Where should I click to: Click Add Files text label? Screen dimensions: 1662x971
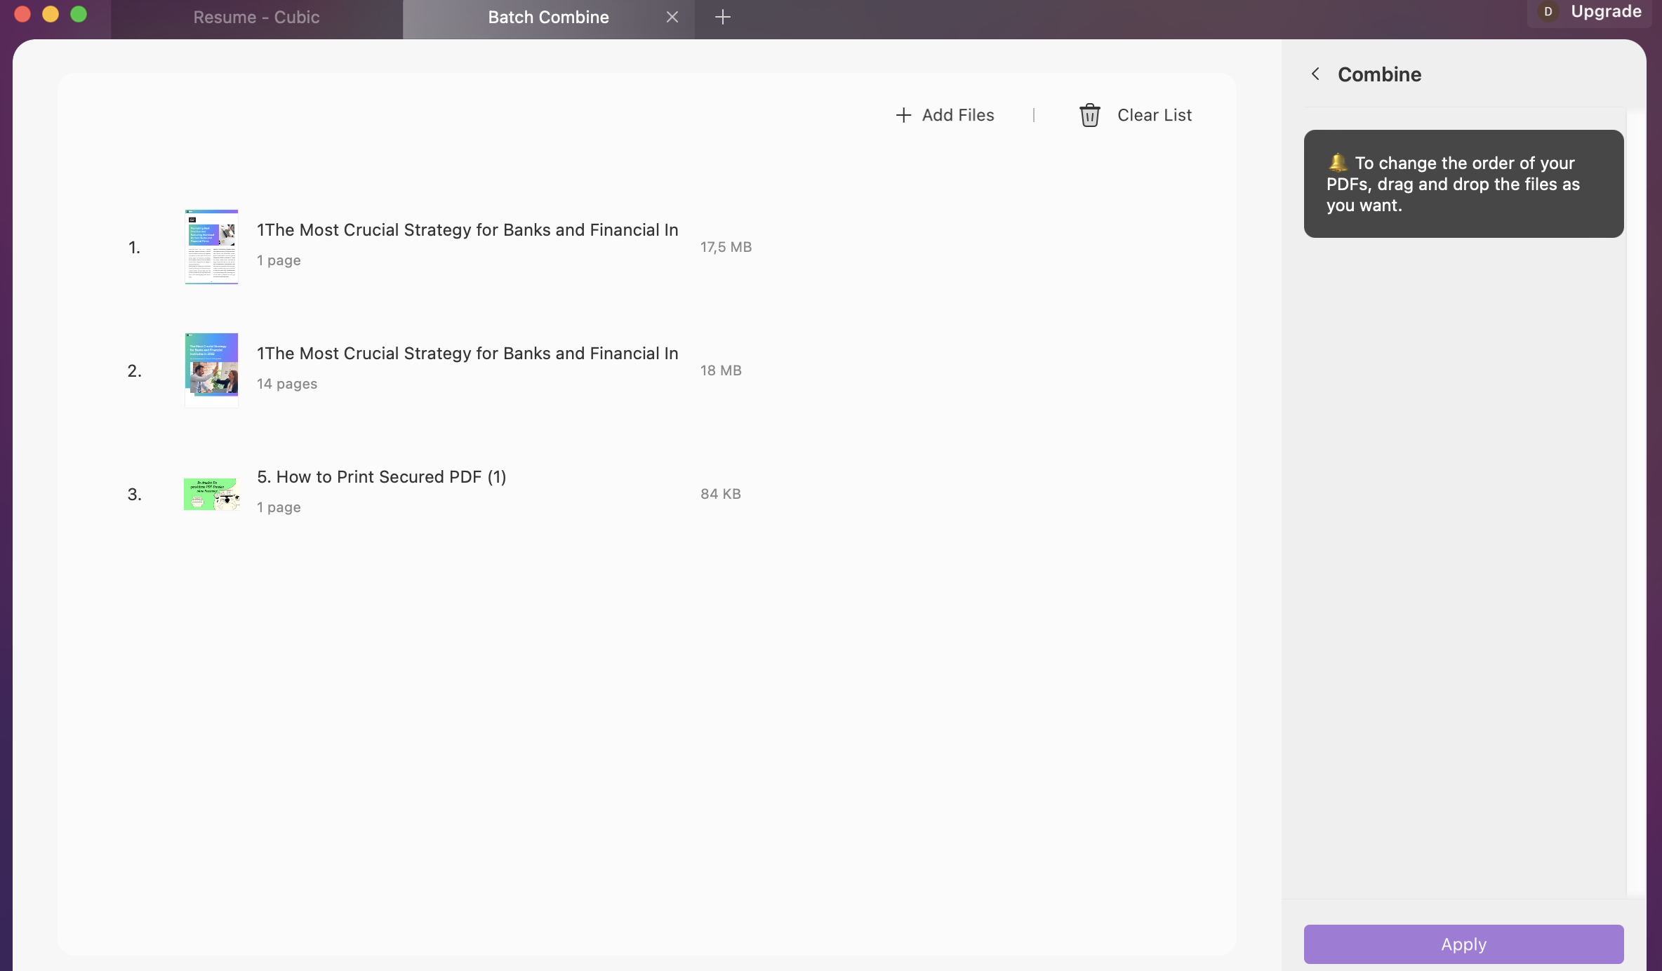pyautogui.click(x=958, y=115)
